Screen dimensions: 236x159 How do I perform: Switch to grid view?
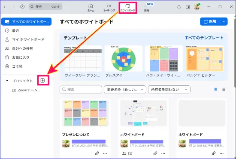point(216,90)
